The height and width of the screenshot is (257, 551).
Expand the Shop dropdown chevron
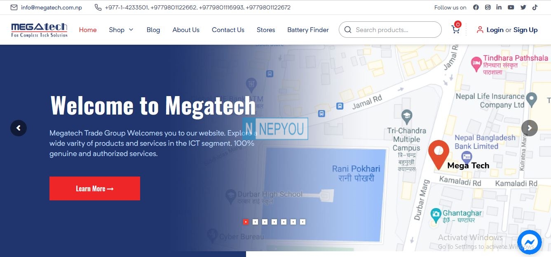[x=131, y=30]
